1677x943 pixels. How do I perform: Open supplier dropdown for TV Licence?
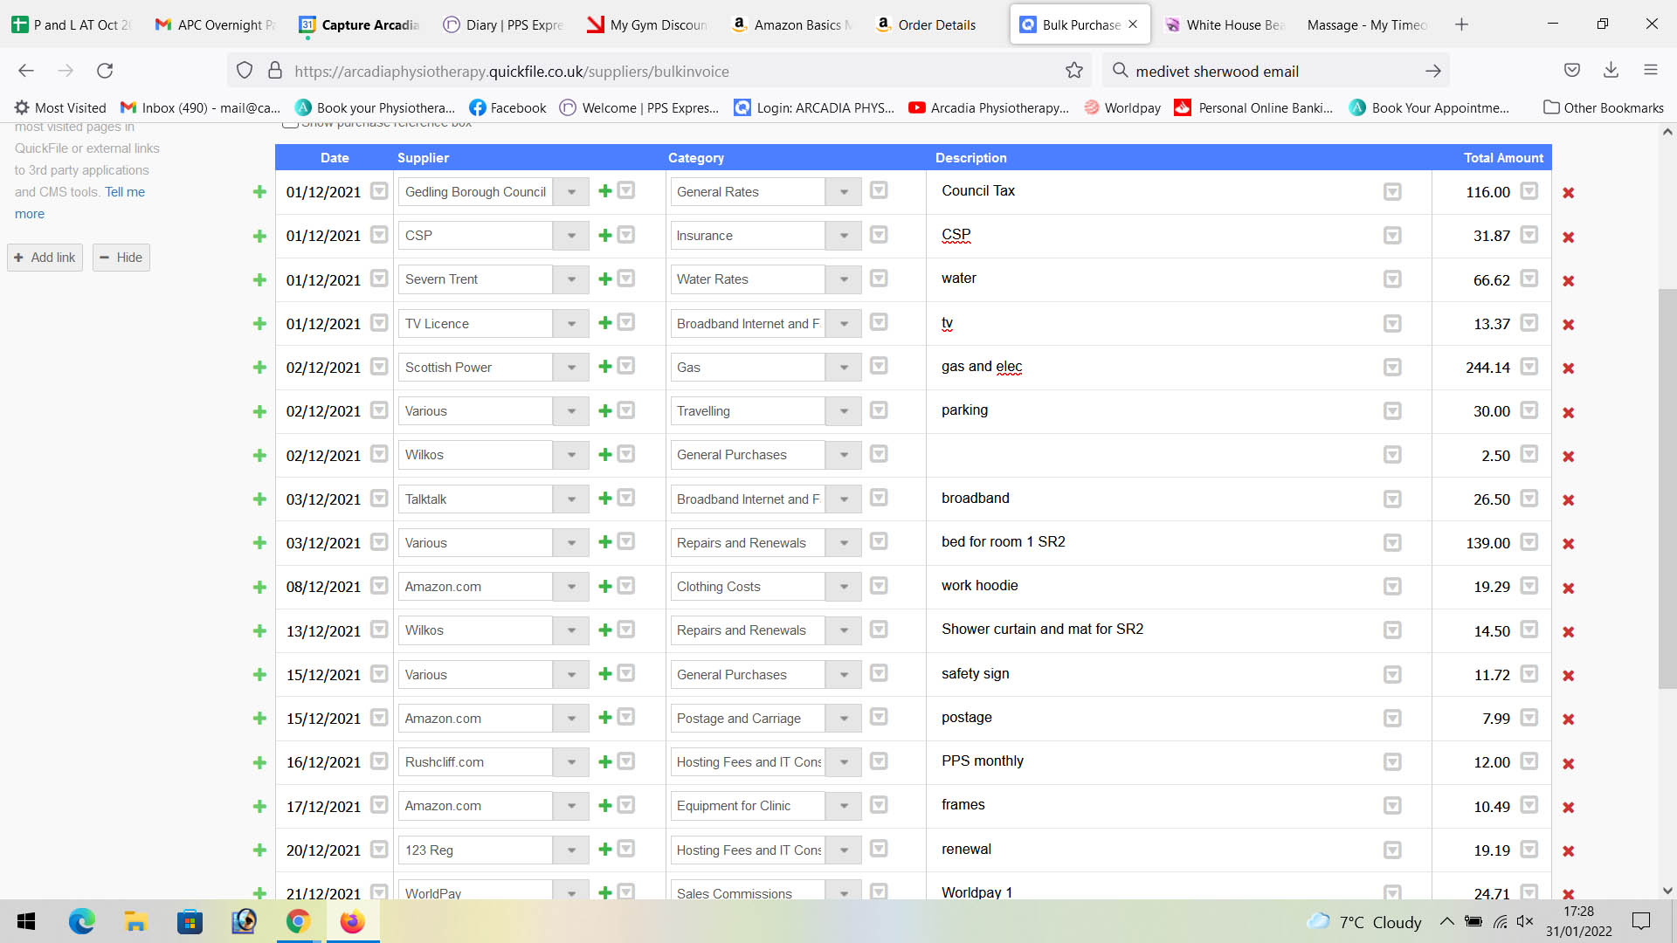[571, 324]
